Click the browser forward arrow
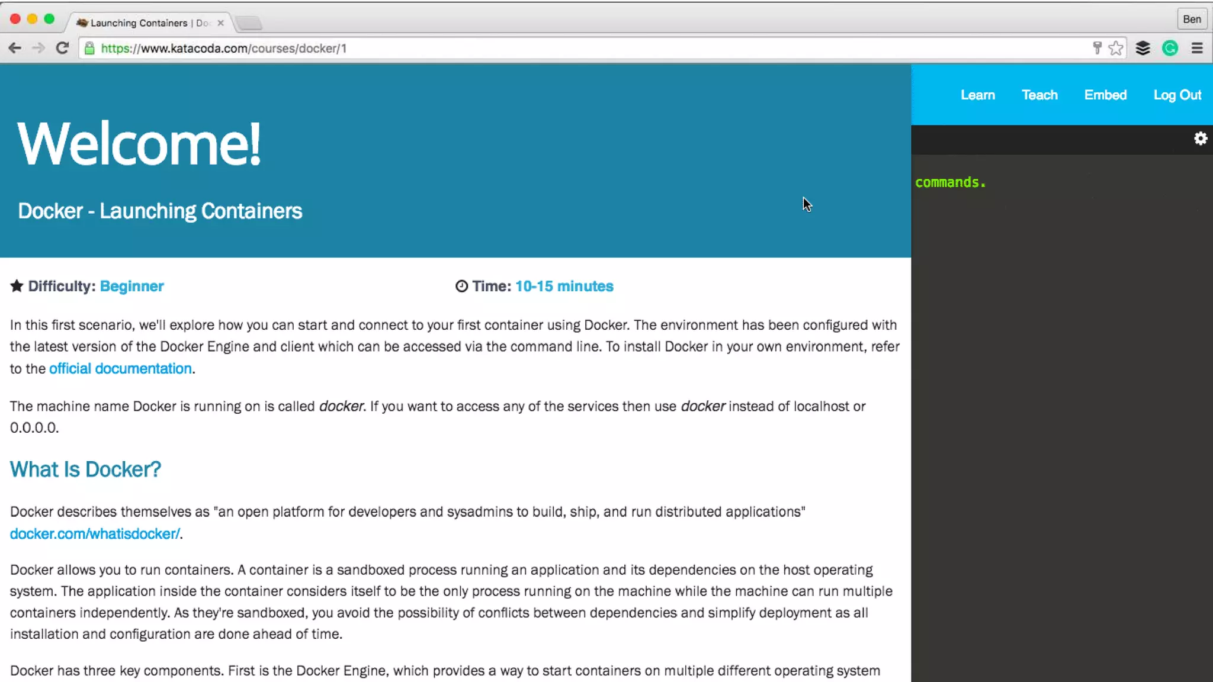Viewport: 1213px width, 682px height. [38, 48]
